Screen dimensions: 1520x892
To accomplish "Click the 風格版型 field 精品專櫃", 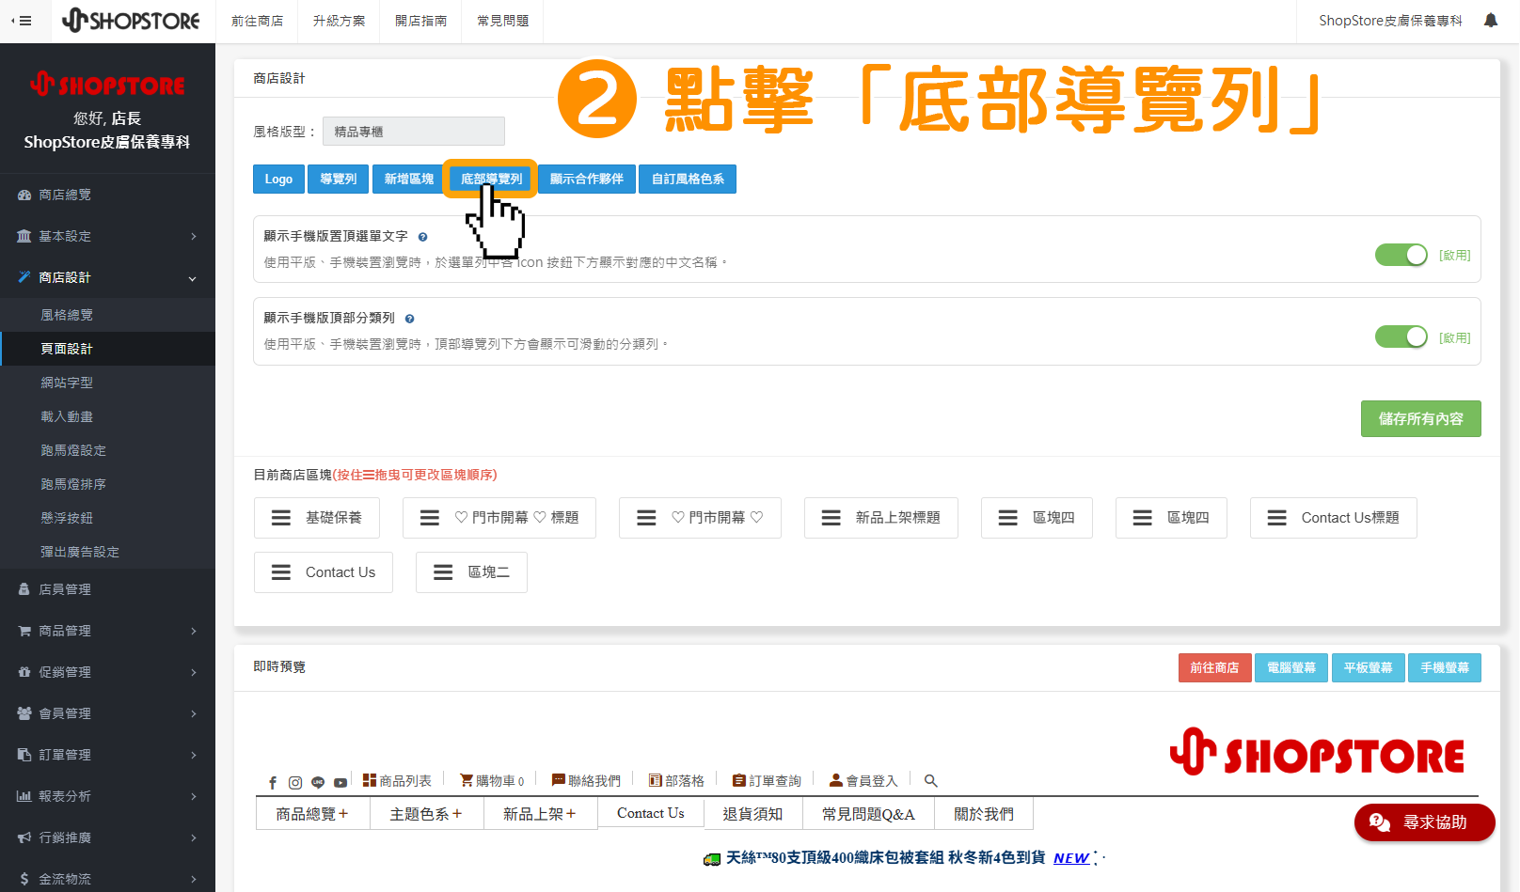I will 414,132.
